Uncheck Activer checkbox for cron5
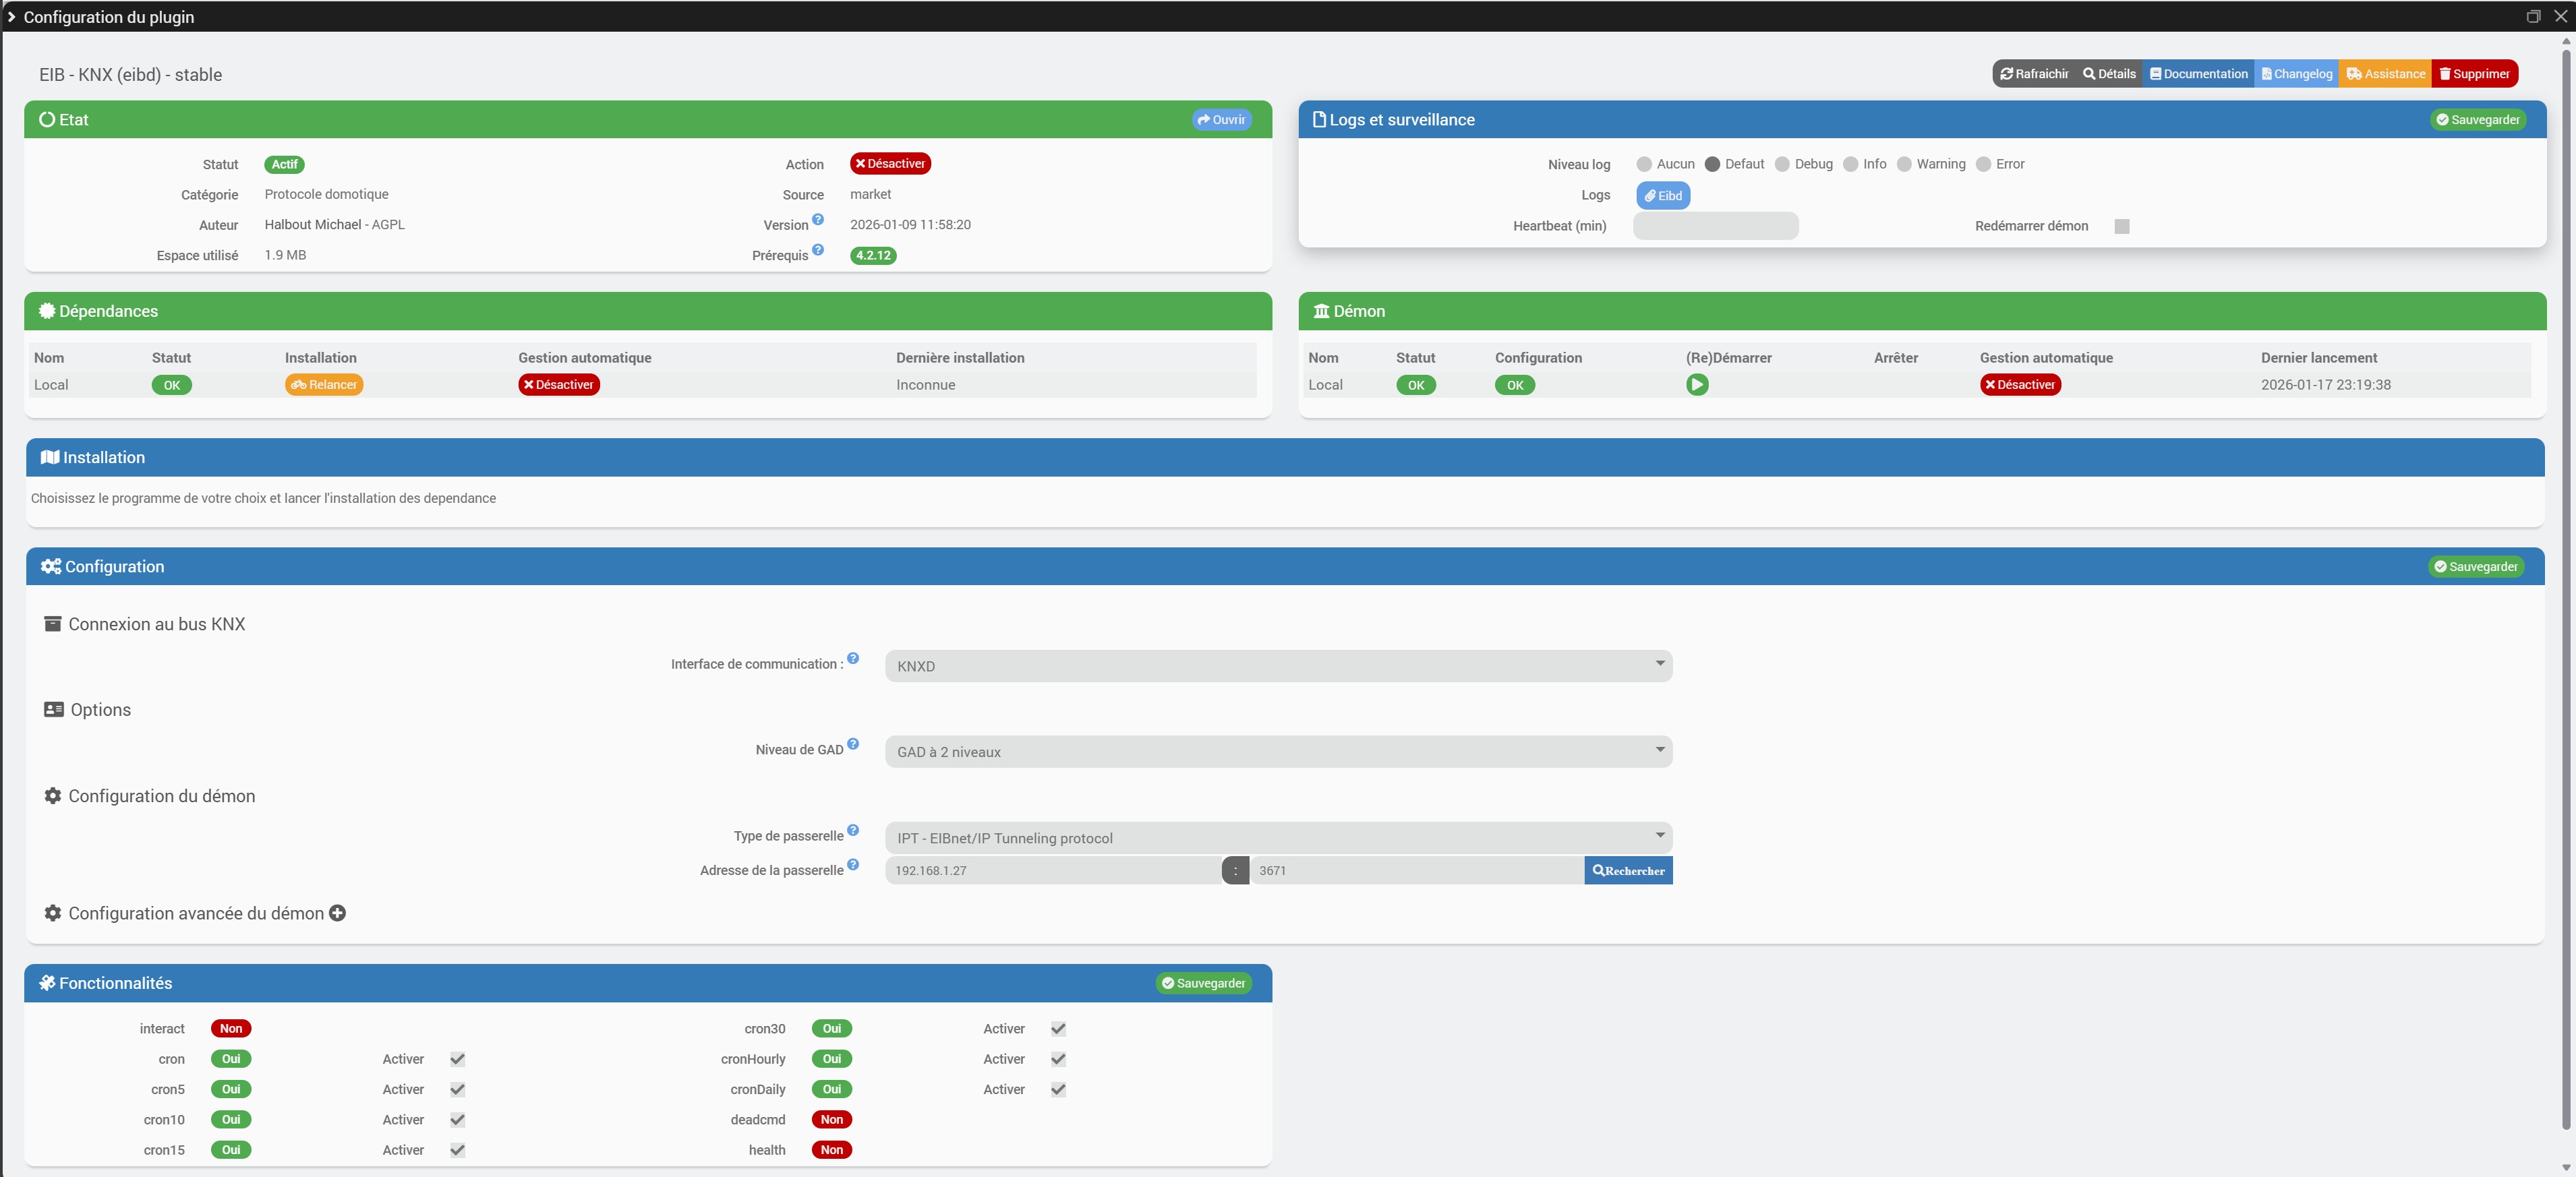The height and width of the screenshot is (1177, 2576). 457,1090
